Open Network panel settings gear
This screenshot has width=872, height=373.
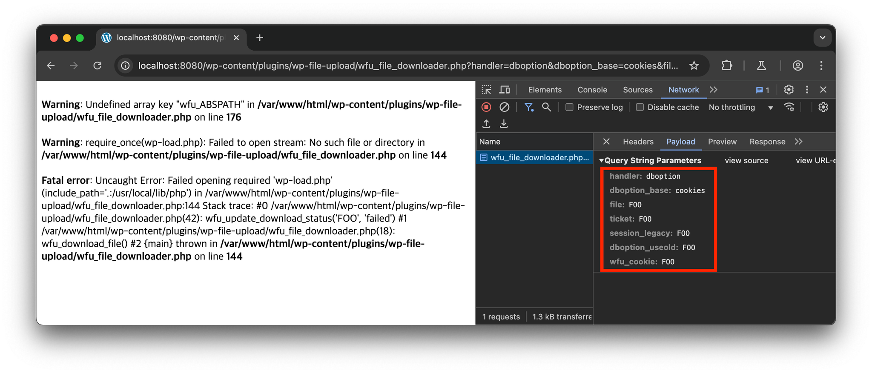[x=823, y=107]
